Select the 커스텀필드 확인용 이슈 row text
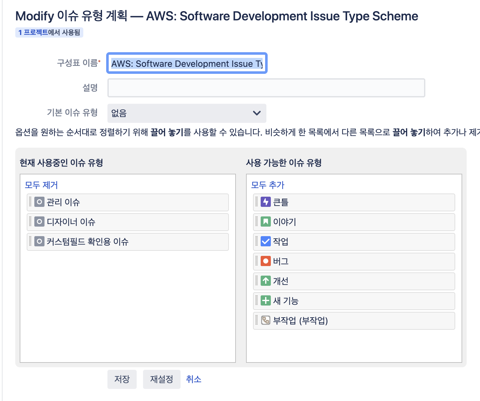Viewport: 480px width, 401px height. click(88, 242)
